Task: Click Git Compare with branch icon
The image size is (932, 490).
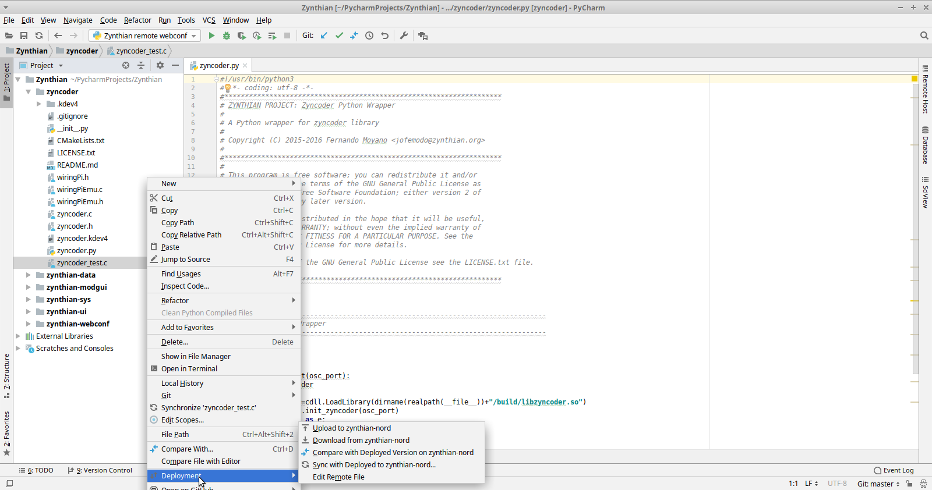Action: click(354, 35)
